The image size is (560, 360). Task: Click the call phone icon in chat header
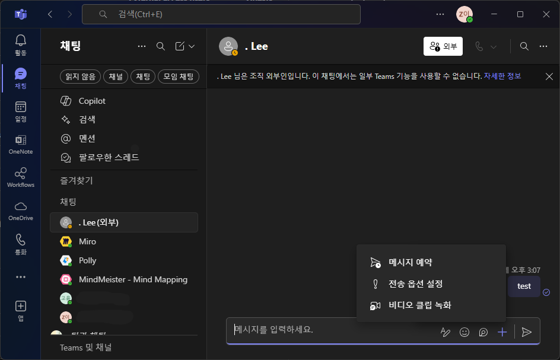pyautogui.click(x=479, y=46)
